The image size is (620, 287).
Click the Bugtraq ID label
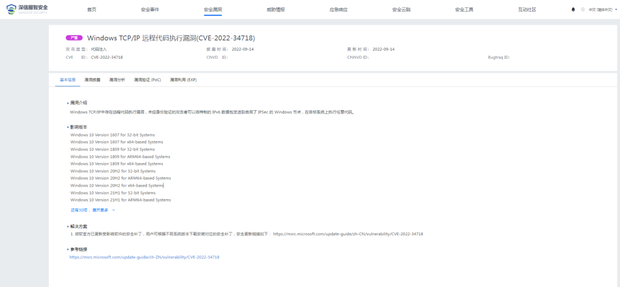499,57
